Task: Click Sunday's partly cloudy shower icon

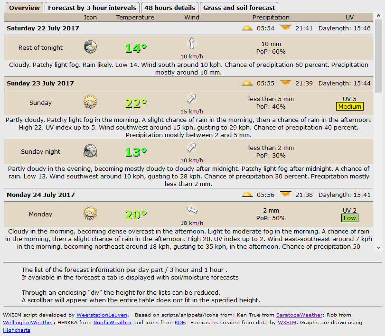Action: point(90,102)
